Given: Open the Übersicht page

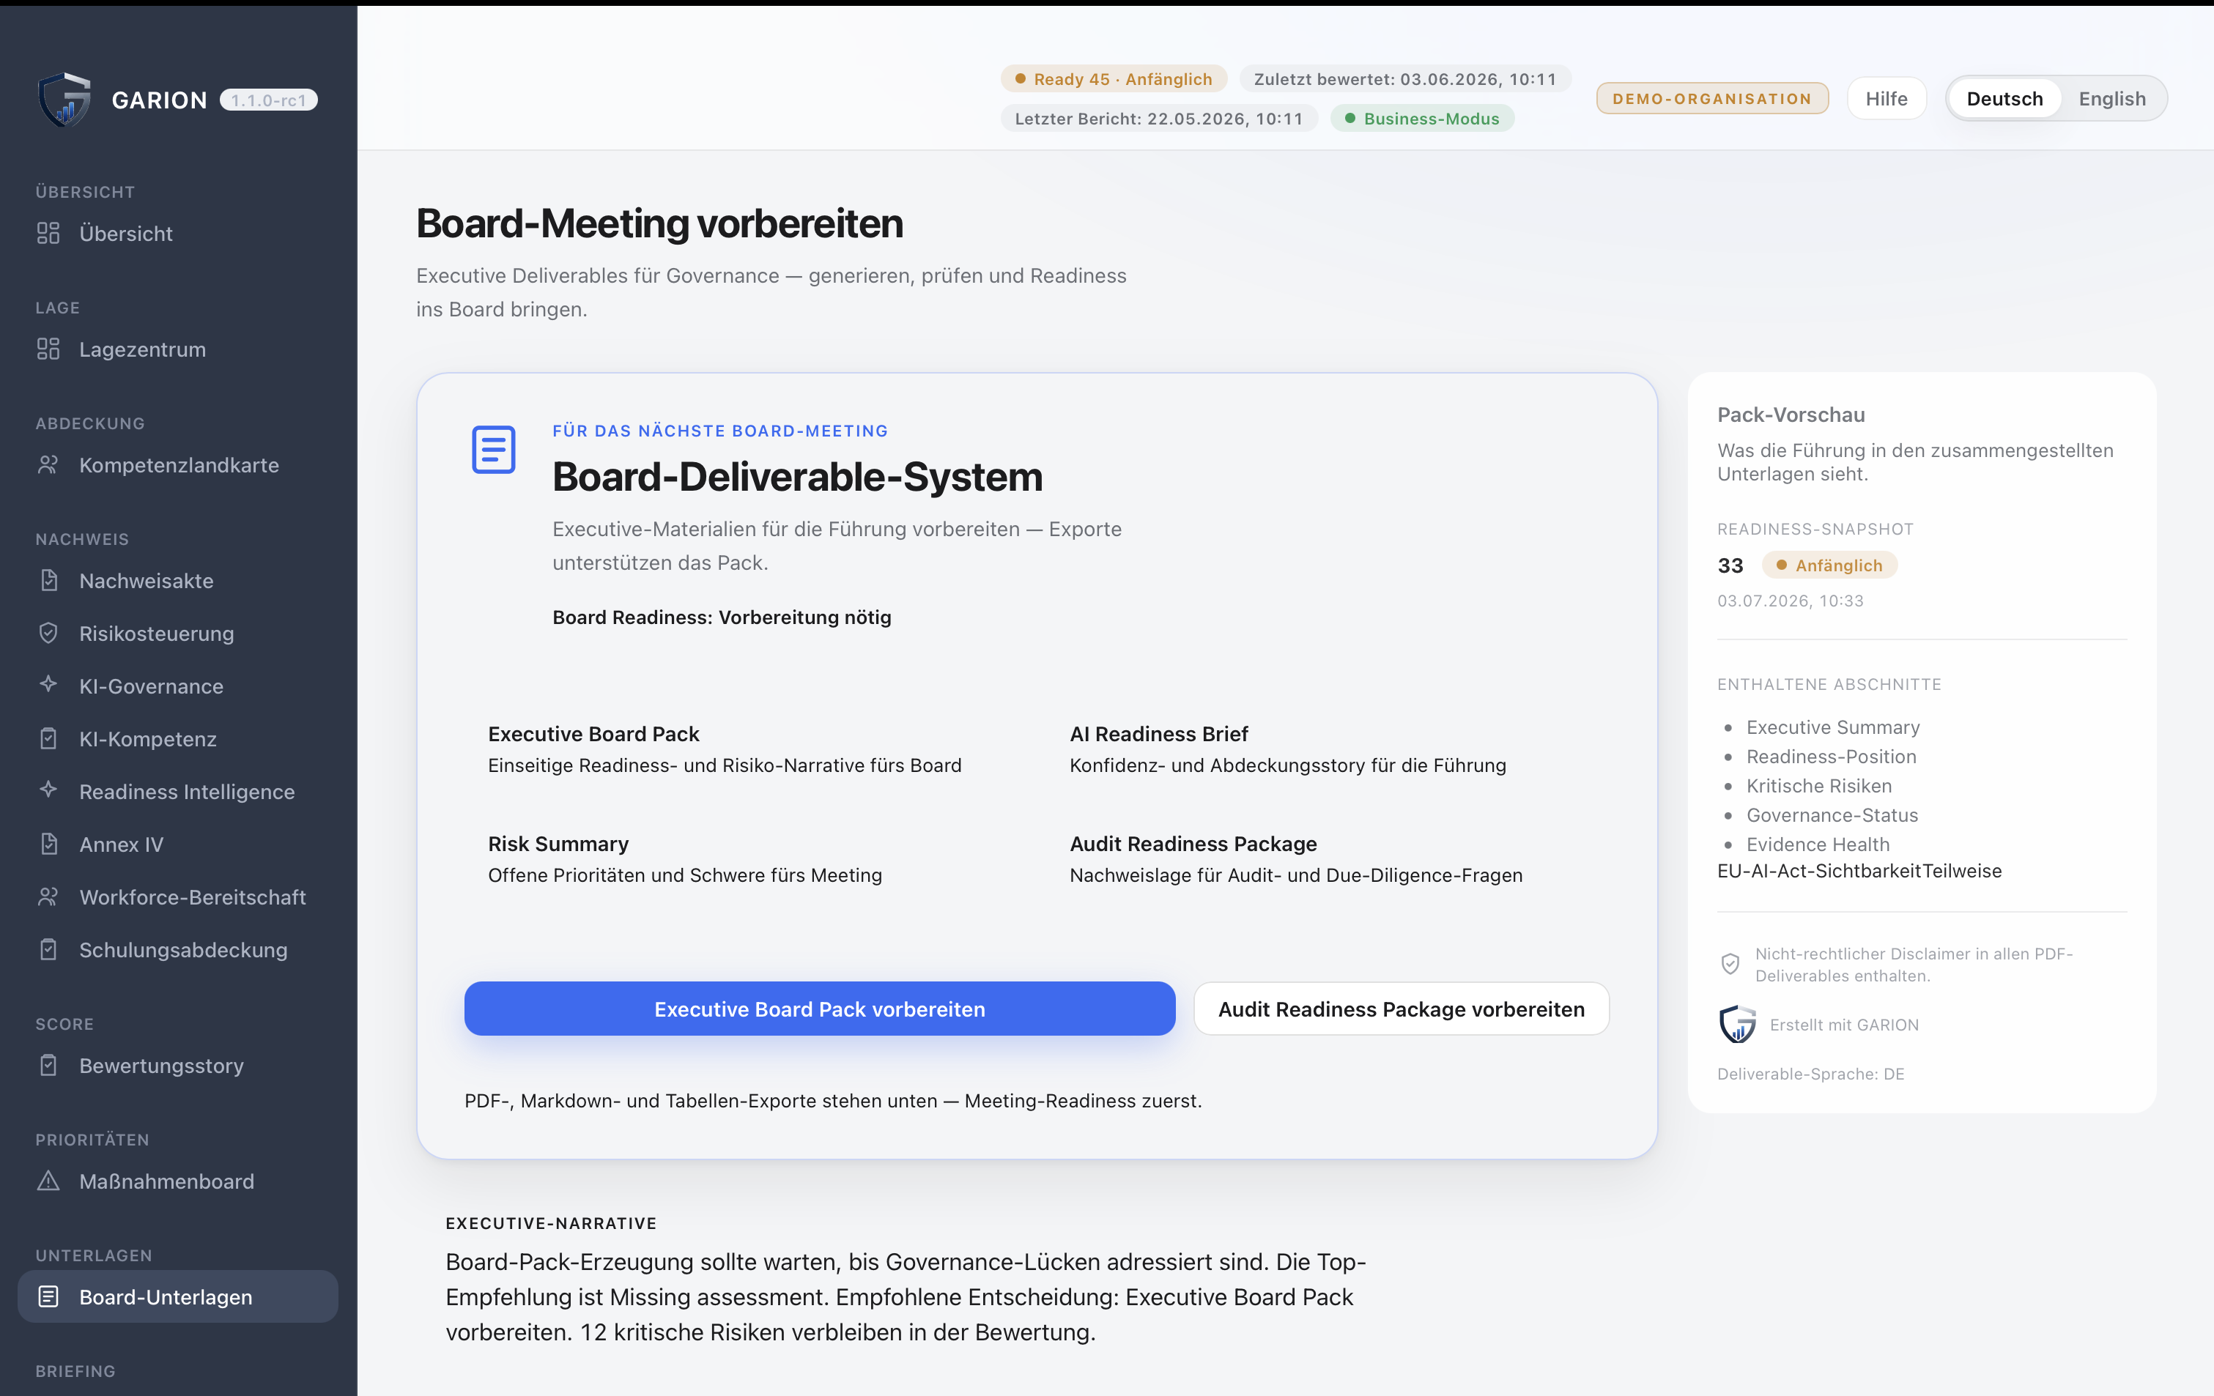Looking at the screenshot, I should 177,234.
